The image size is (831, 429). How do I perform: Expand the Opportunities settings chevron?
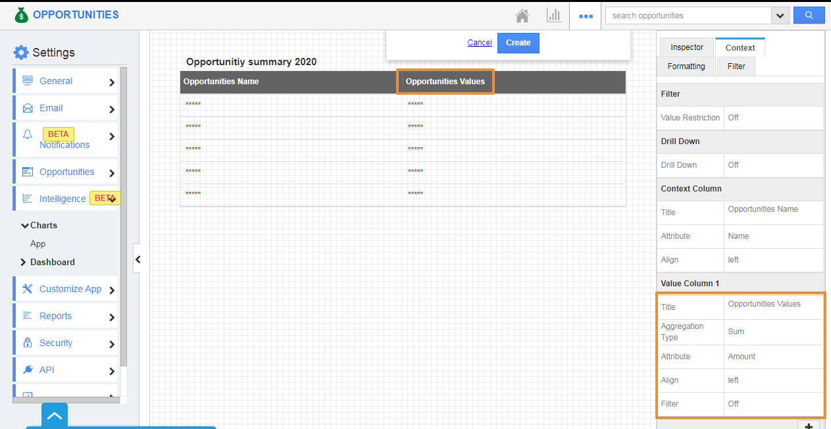point(112,173)
